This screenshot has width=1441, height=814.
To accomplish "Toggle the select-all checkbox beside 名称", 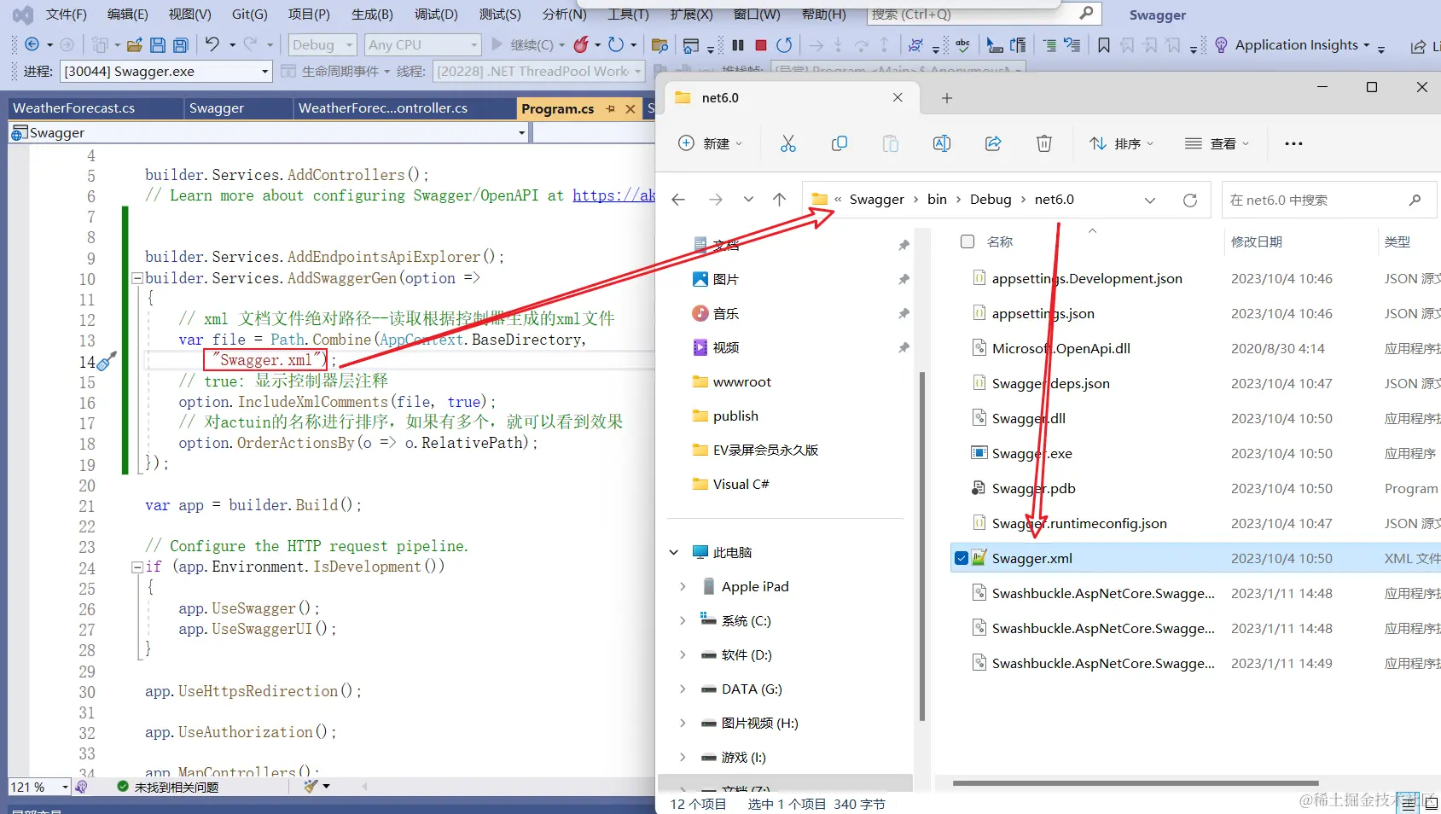I will click(x=967, y=241).
